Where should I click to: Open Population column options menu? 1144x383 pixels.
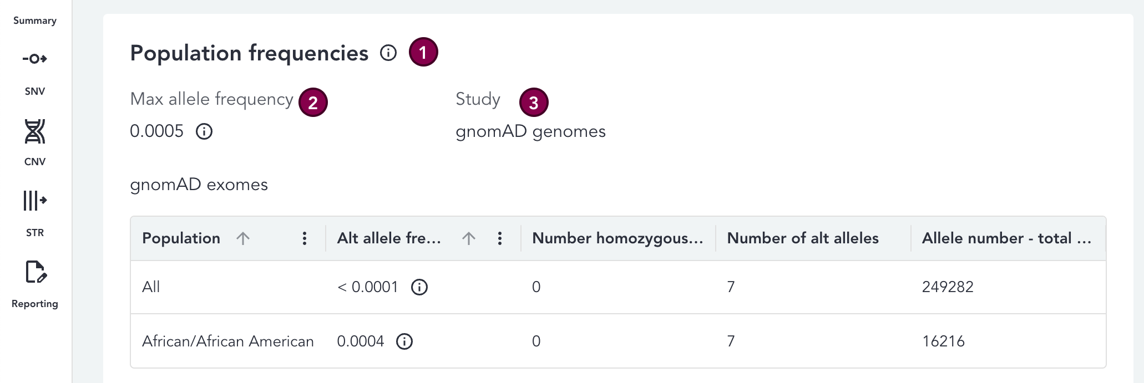pos(305,238)
